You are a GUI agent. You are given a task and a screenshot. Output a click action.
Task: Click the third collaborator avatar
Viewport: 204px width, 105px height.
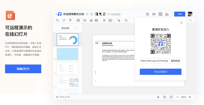(104, 14)
